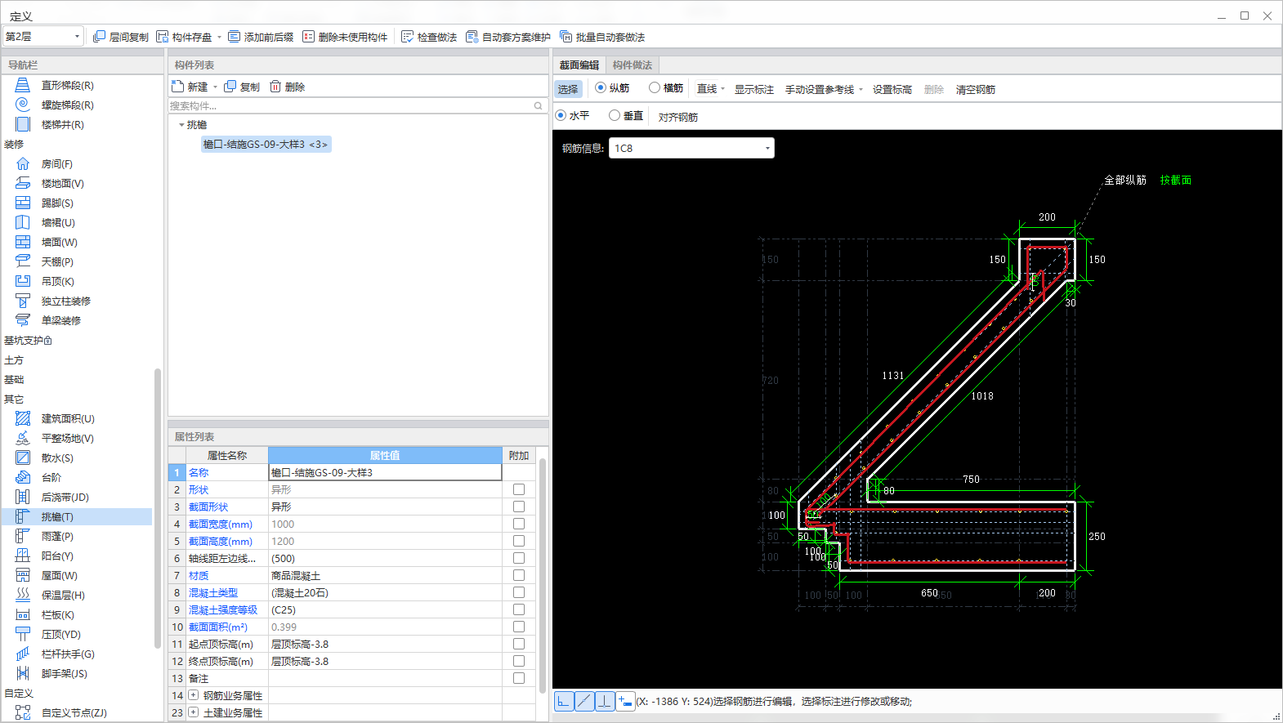Click the 显示标注 button
This screenshot has width=1283, height=723.
point(753,89)
